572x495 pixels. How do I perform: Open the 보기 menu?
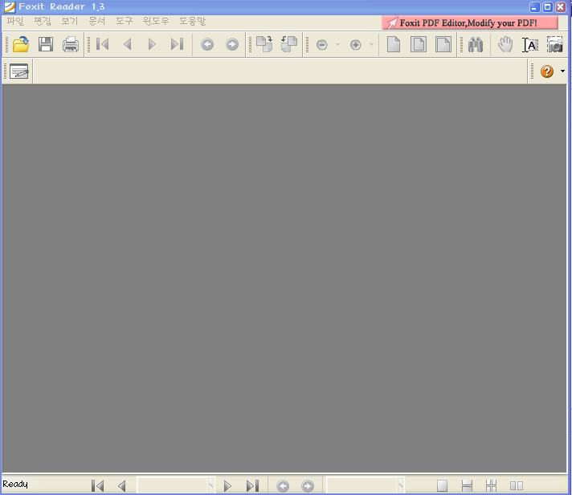coord(70,21)
